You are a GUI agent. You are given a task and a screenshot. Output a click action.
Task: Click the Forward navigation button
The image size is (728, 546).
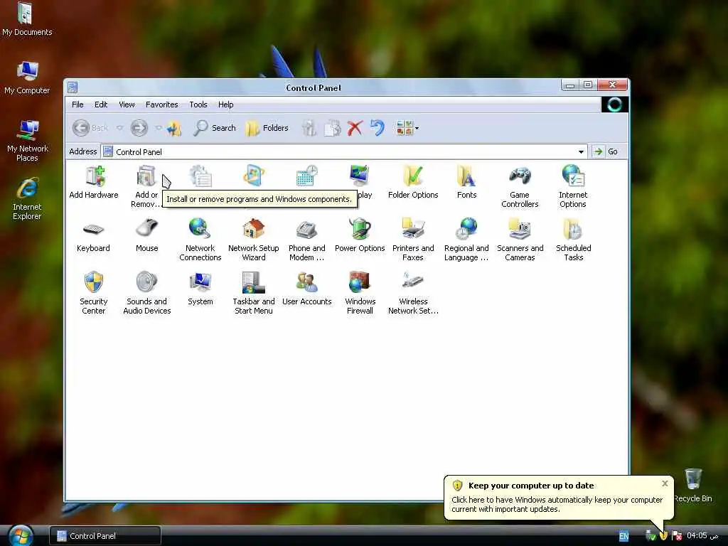point(139,128)
